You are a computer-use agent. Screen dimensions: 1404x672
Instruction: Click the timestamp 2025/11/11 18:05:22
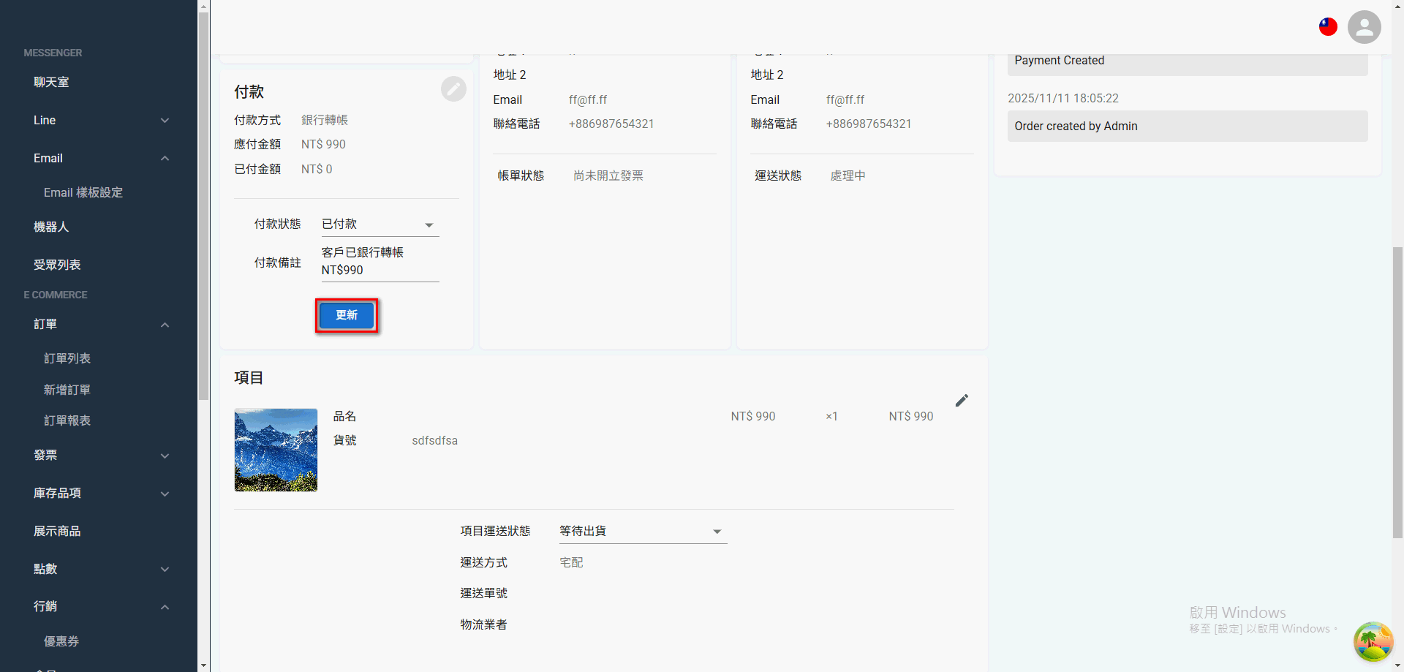(1063, 98)
